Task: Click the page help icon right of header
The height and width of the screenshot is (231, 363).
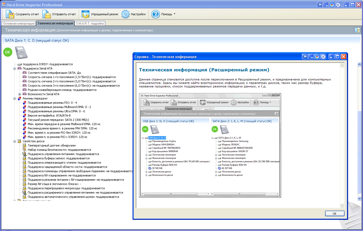Action: (357, 30)
